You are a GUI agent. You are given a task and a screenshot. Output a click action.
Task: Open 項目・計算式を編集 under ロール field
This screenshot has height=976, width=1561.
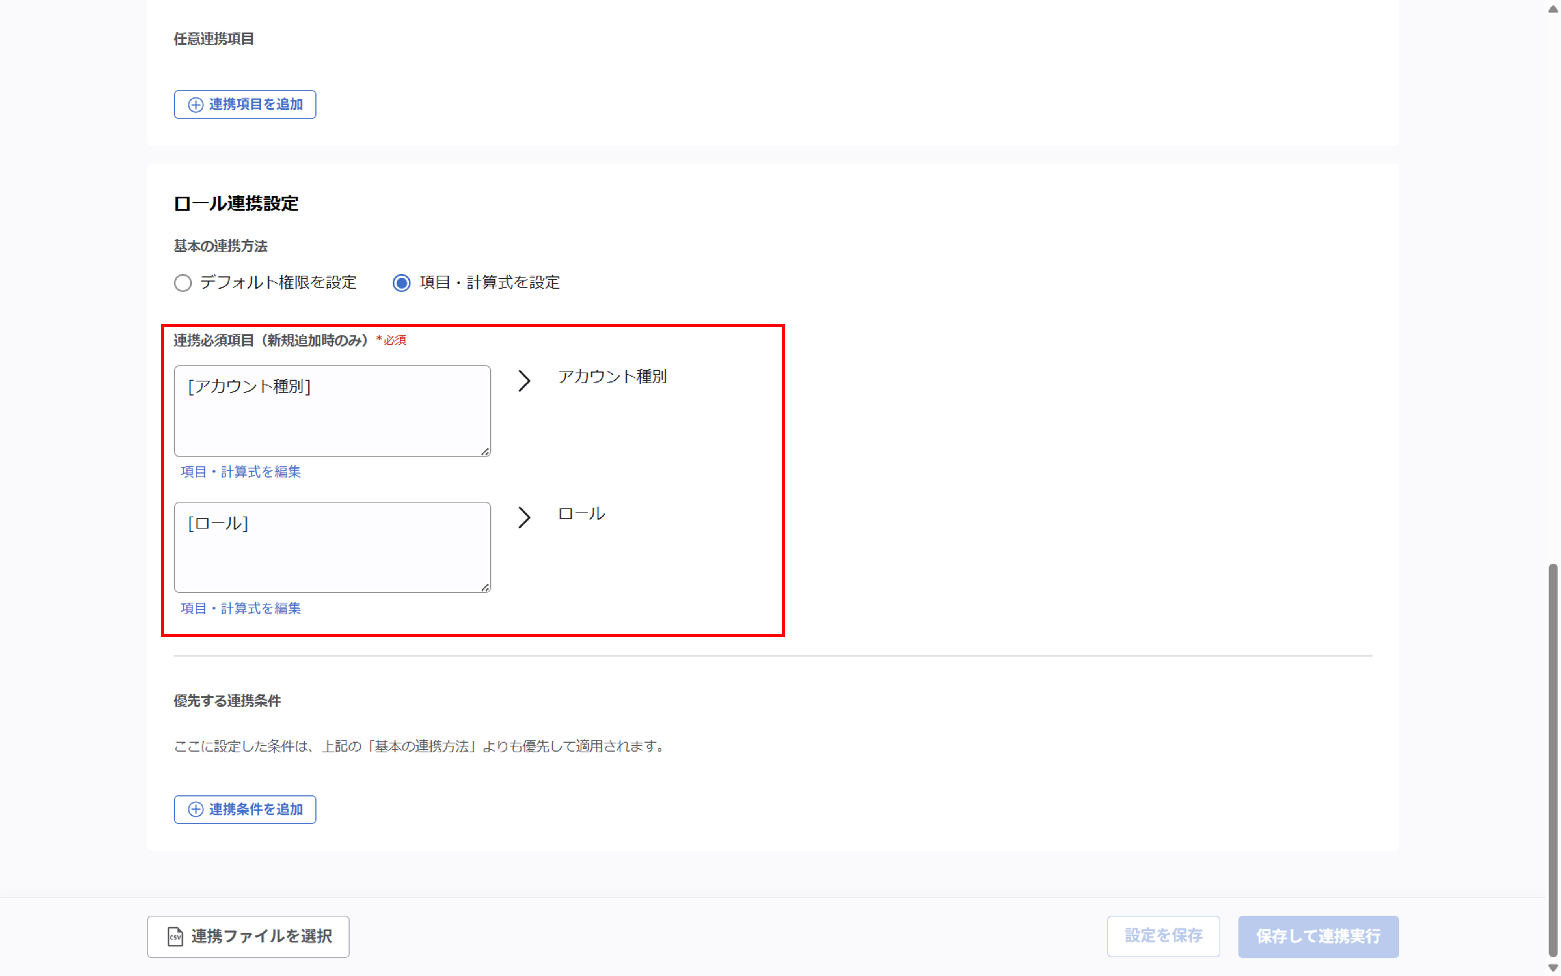pyautogui.click(x=240, y=608)
